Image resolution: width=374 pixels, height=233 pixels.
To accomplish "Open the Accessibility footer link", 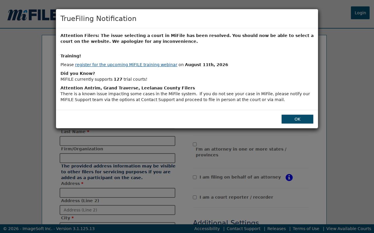I will [207, 229].
